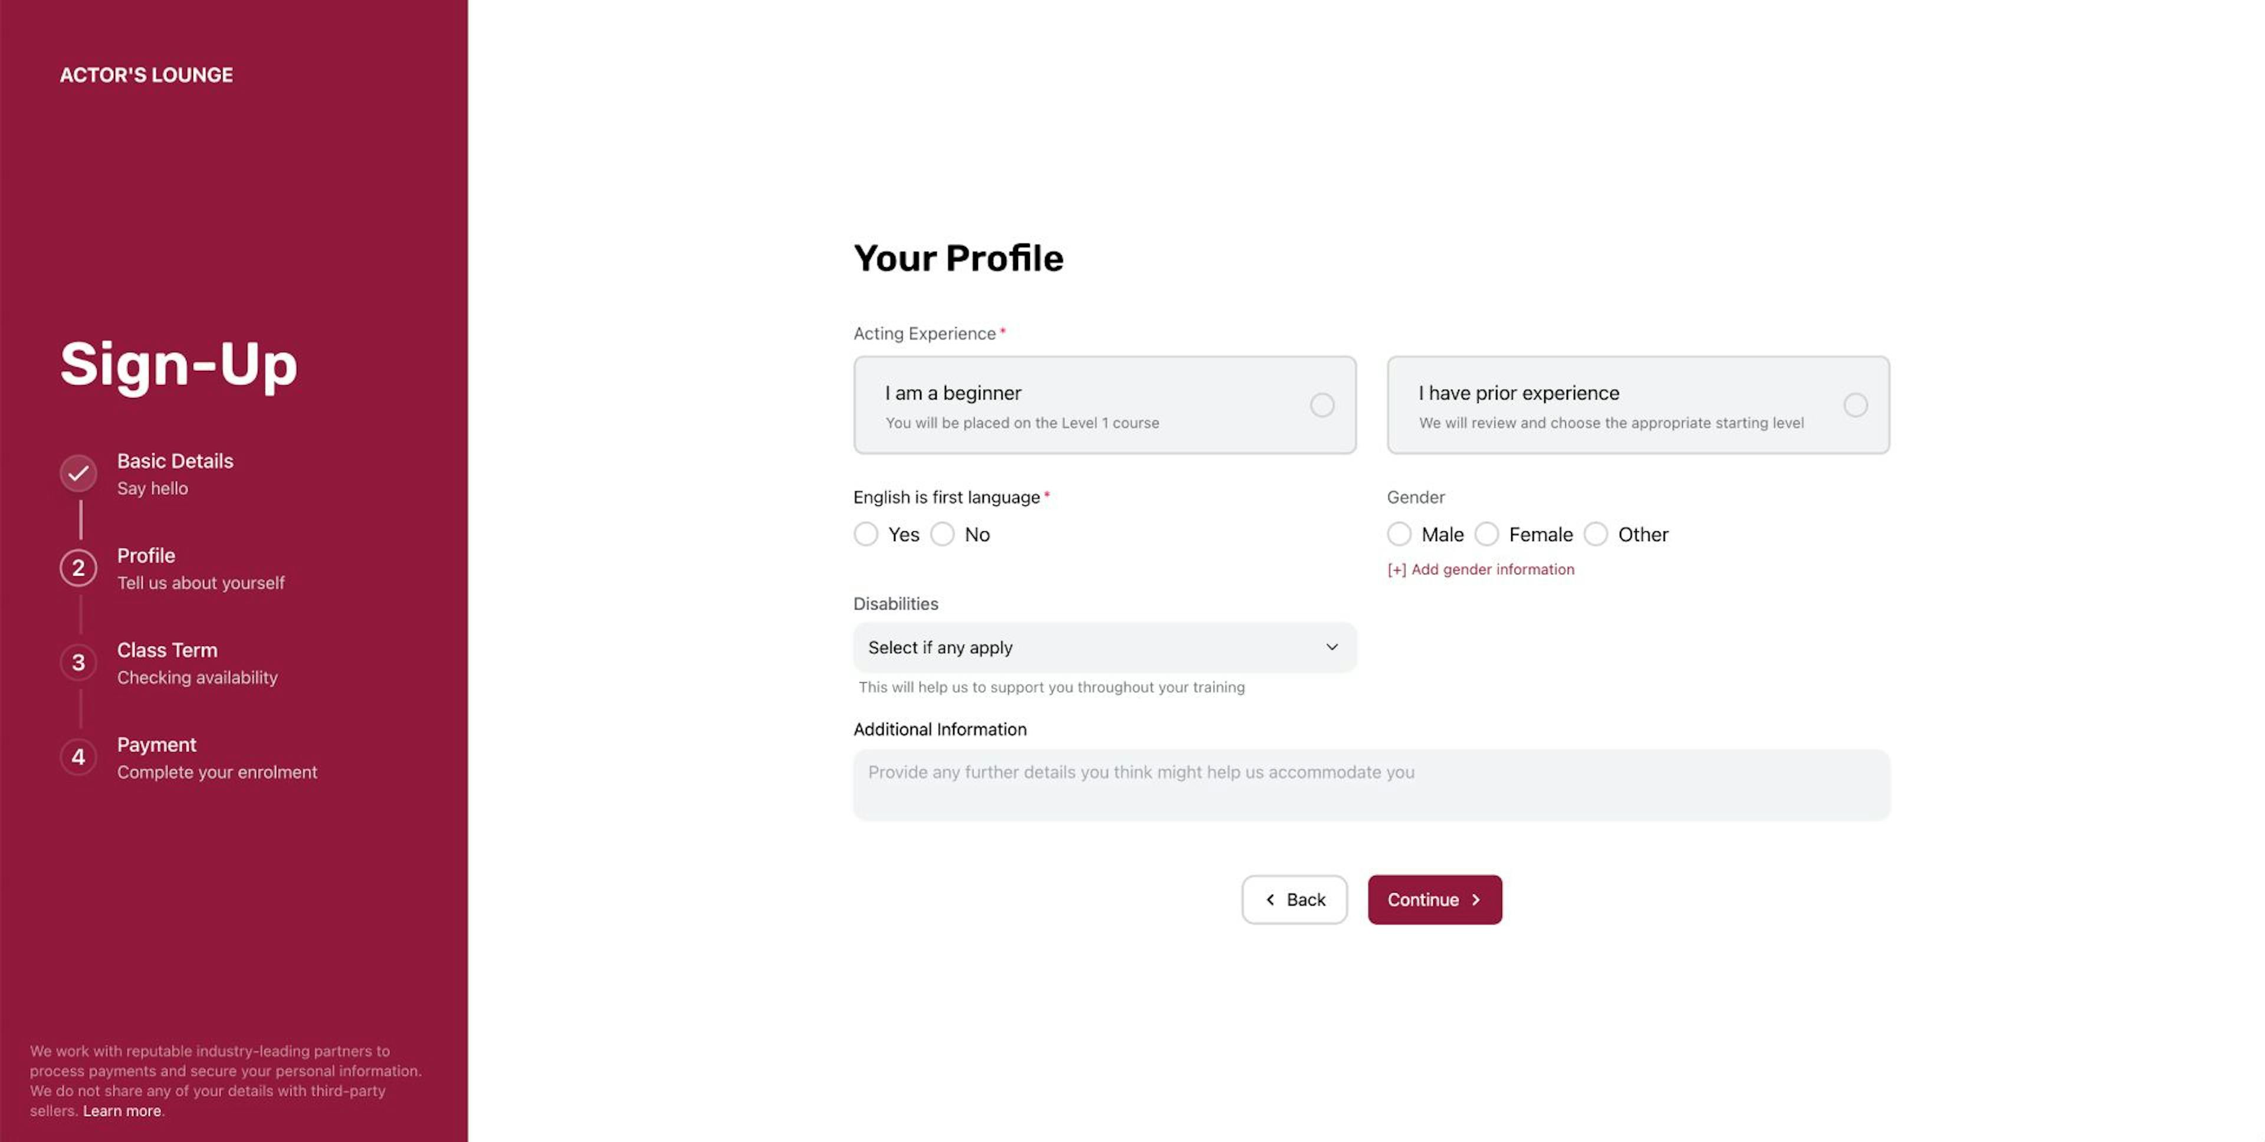Click the dropdown chevron for Disabilities field
The width and height of the screenshot is (2265, 1142).
point(1328,647)
